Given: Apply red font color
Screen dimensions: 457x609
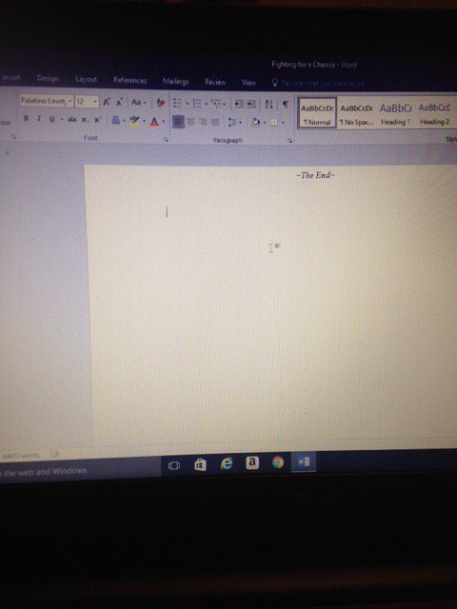Looking at the screenshot, I should tap(154, 122).
